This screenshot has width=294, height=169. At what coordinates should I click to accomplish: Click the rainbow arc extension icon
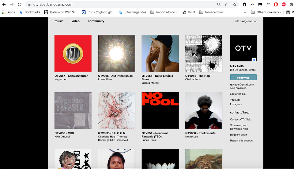pos(252,5)
